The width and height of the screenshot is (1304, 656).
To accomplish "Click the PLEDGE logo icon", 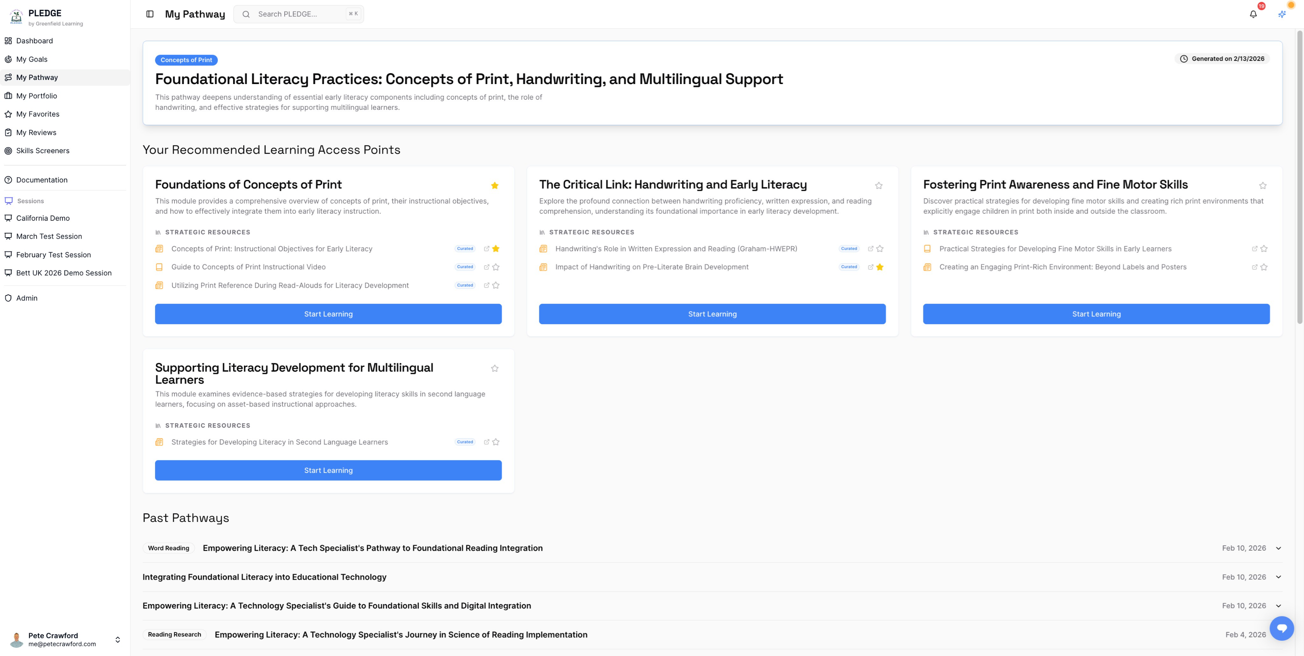I will (16, 17).
